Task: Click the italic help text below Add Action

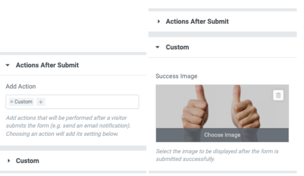Action: [x=68, y=126]
